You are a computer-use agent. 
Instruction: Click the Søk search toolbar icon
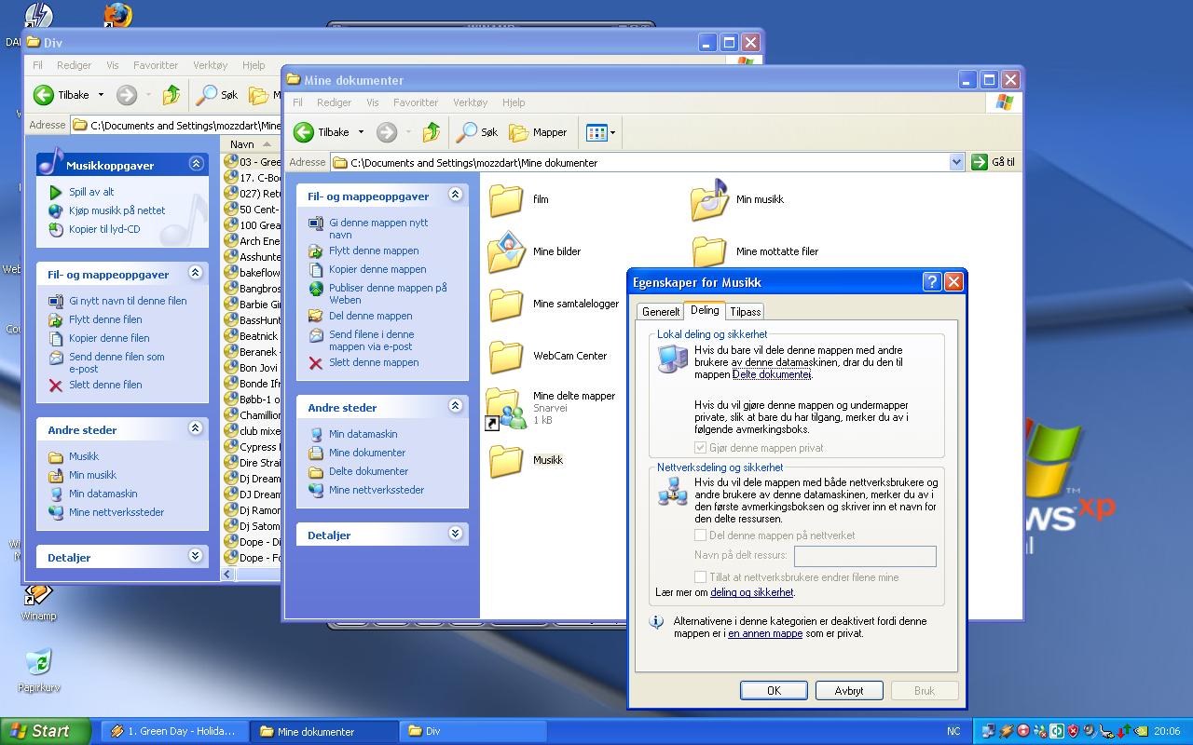point(478,132)
